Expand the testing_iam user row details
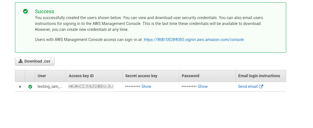 pos(20,87)
